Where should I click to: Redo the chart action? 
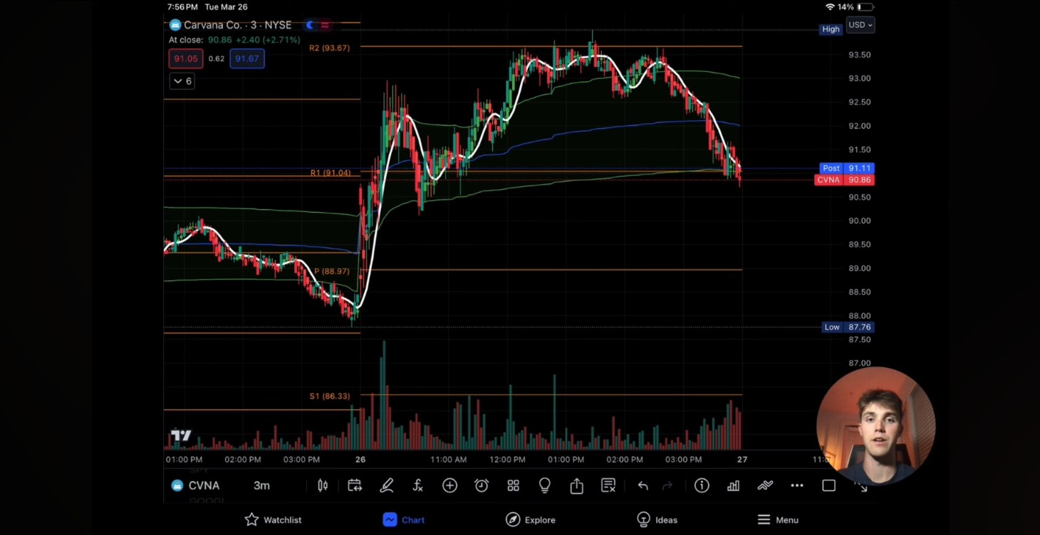(x=667, y=485)
